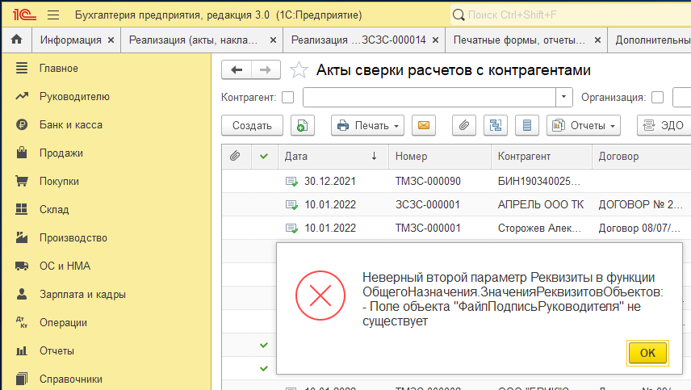Send document by email envelope icon

(x=424, y=126)
